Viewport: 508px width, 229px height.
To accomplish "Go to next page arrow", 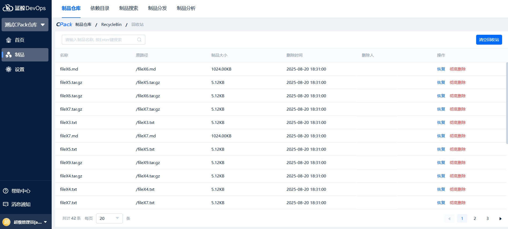I will point(500,219).
